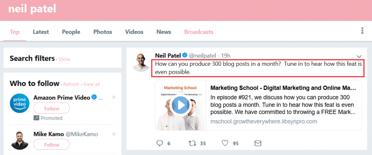The height and width of the screenshot is (155, 372).
Task: Click View all suggested accounts
Action: pos(92,85)
